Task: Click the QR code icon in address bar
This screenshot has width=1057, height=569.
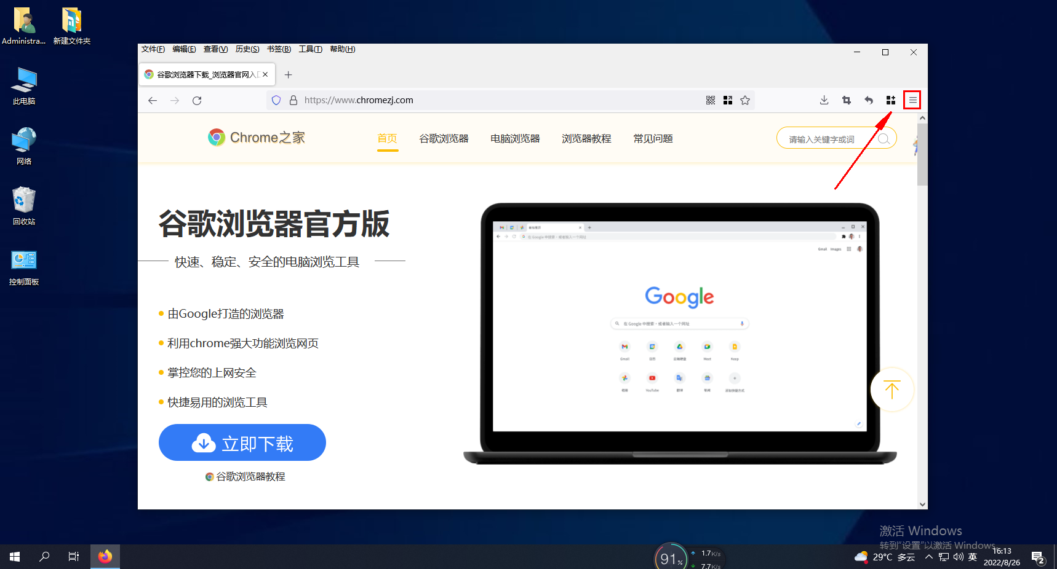Action: 711,100
